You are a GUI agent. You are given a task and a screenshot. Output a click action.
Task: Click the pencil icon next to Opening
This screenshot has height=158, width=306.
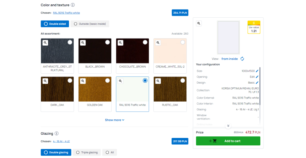(x=257, y=77)
